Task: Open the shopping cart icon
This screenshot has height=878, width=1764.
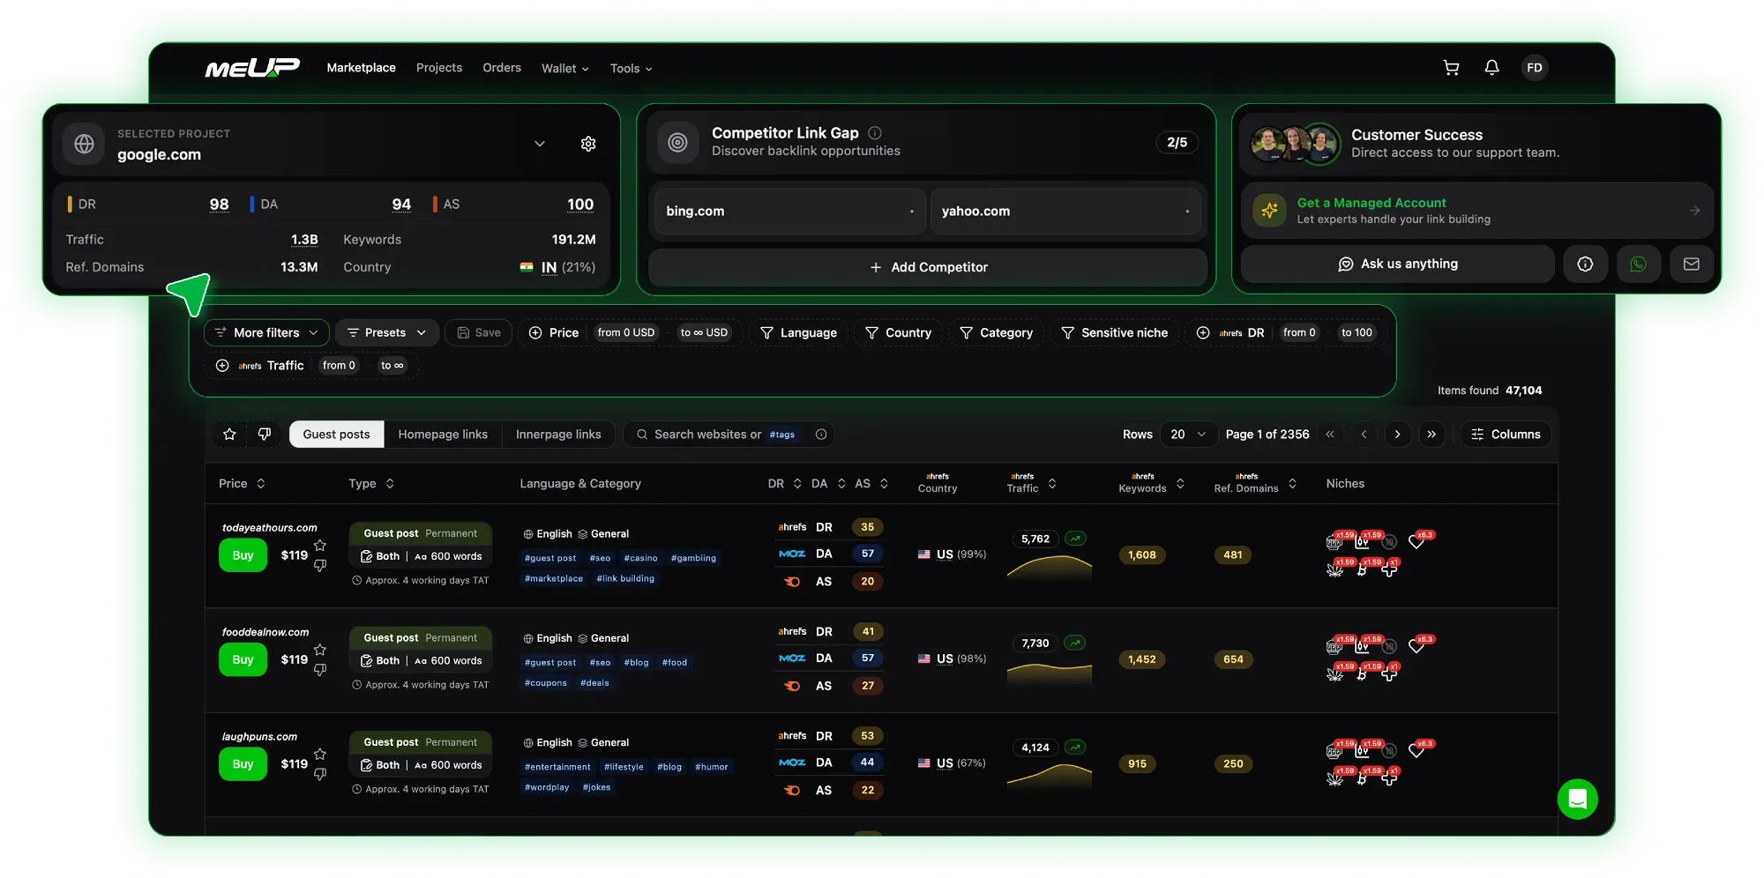Action: [1451, 68]
